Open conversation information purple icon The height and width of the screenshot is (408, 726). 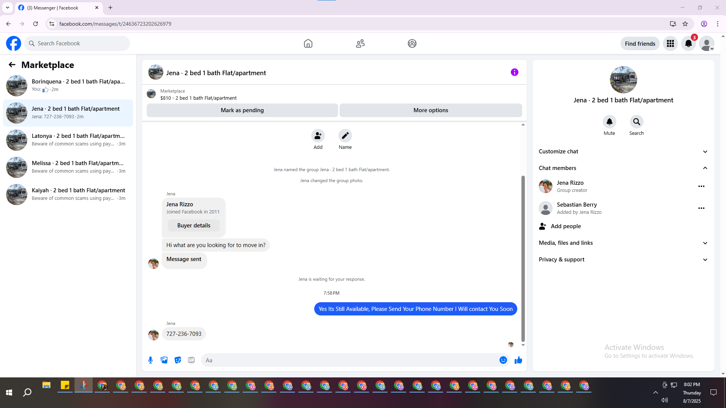(x=515, y=72)
